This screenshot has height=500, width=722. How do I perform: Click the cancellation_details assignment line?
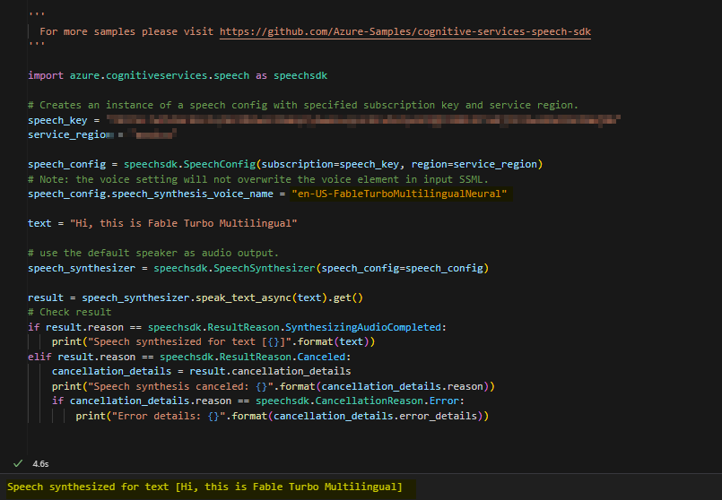201,371
